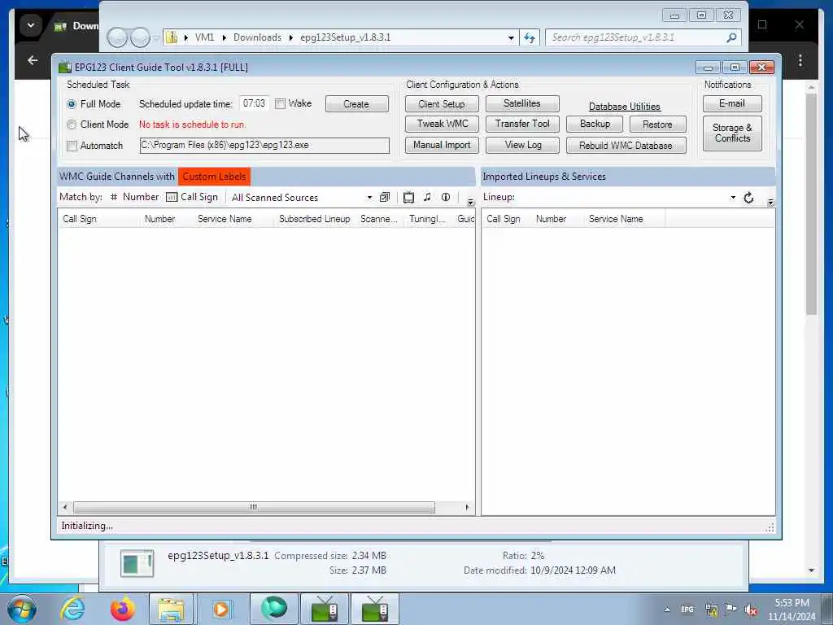Enable the Automatch checkbox
Viewport: 833px width, 625px height.
72,146
